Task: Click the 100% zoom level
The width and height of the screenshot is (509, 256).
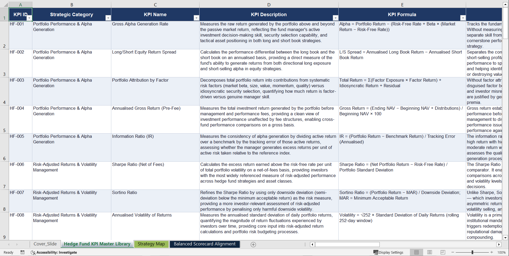Action: 501,252
